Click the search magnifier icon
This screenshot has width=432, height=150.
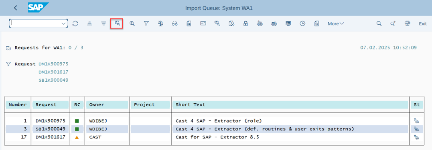[379, 24]
